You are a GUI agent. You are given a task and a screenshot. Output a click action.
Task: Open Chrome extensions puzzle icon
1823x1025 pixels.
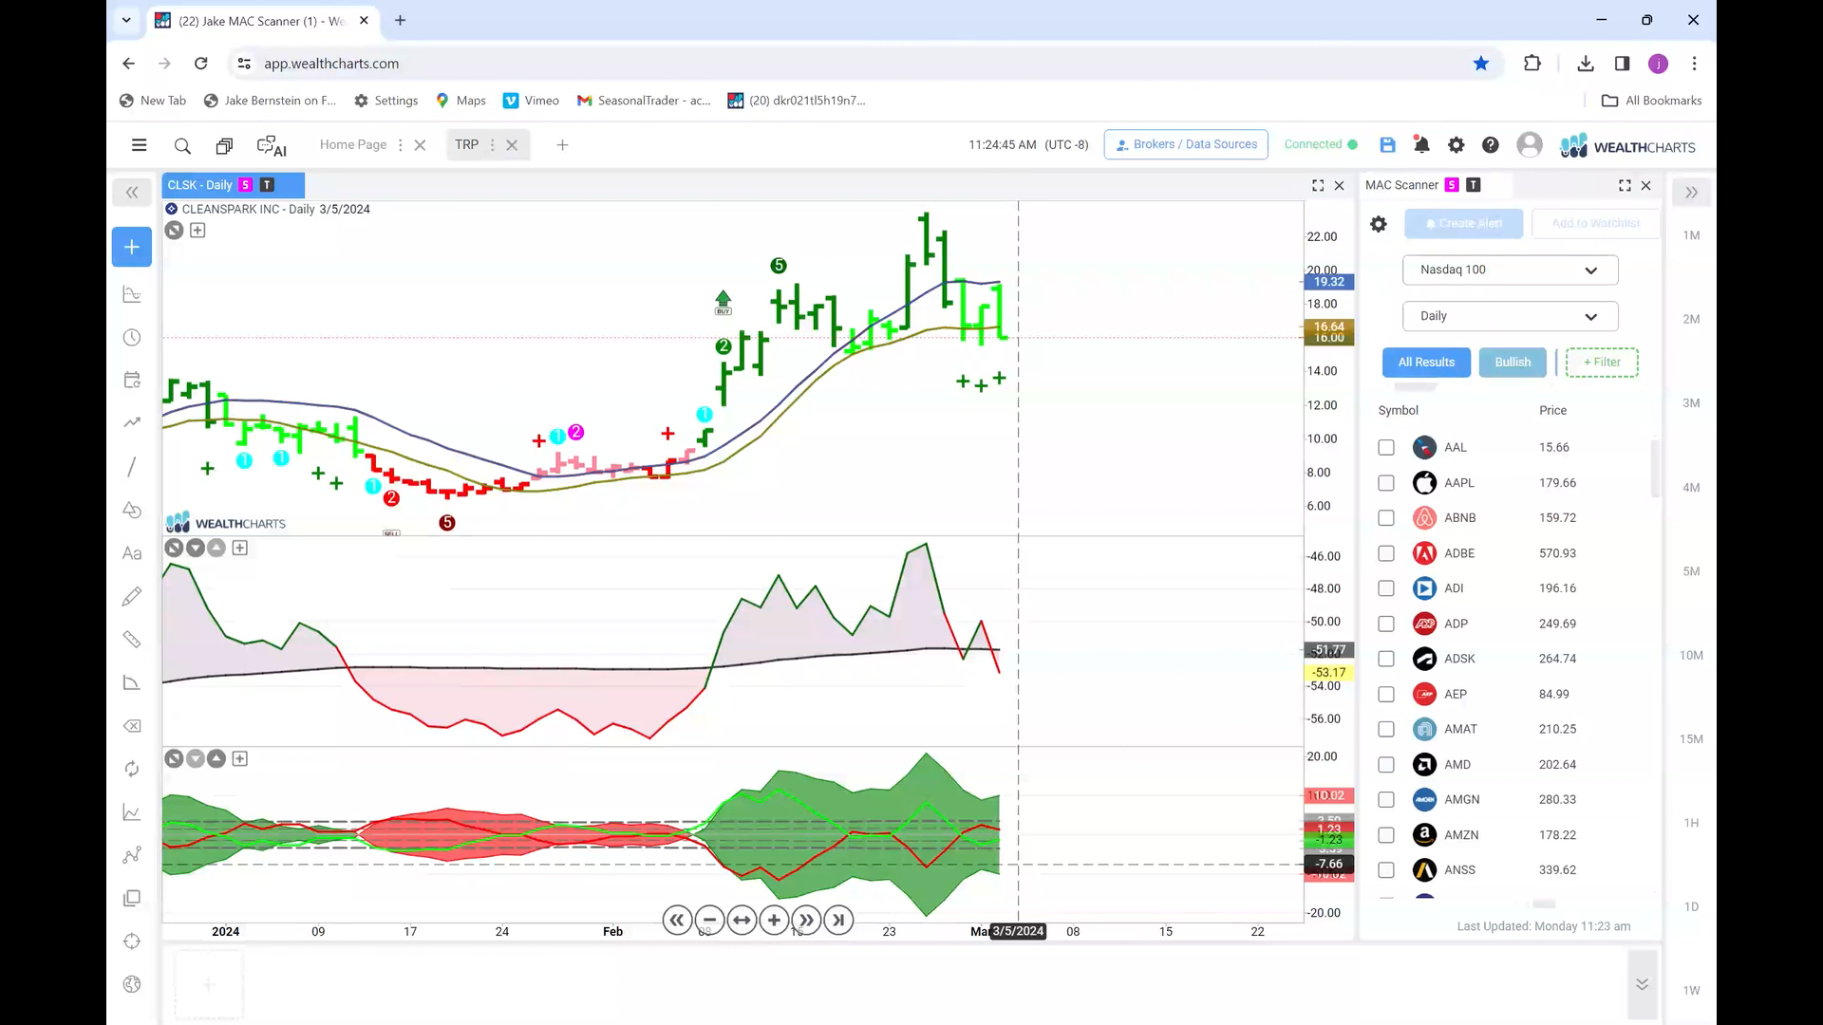tap(1532, 64)
